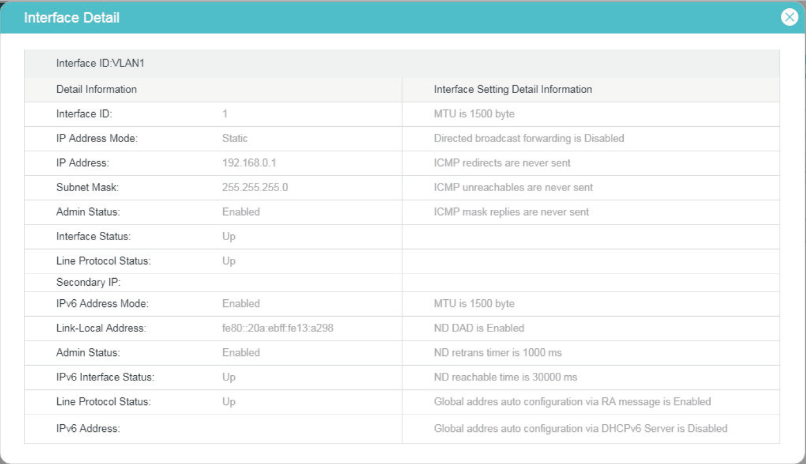Click the IP Address: label
Image resolution: width=806 pixels, height=464 pixels.
(x=82, y=163)
